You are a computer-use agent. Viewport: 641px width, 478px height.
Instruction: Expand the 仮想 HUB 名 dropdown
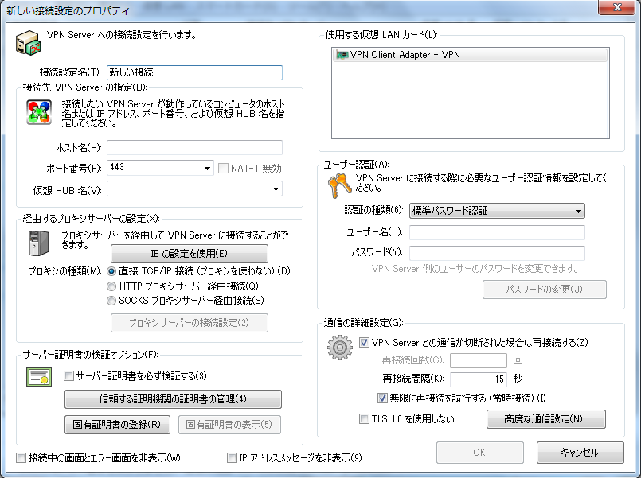pos(276,189)
